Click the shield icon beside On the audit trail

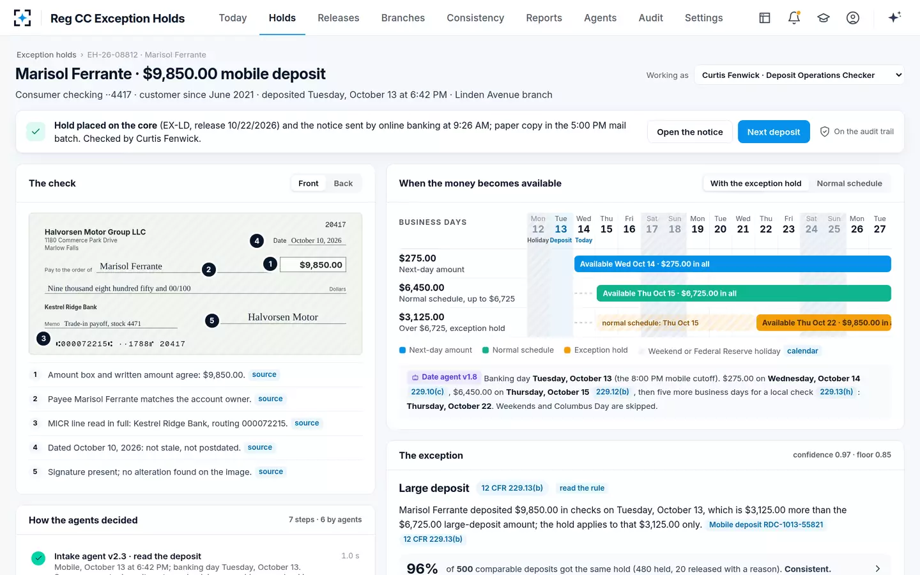(x=825, y=132)
